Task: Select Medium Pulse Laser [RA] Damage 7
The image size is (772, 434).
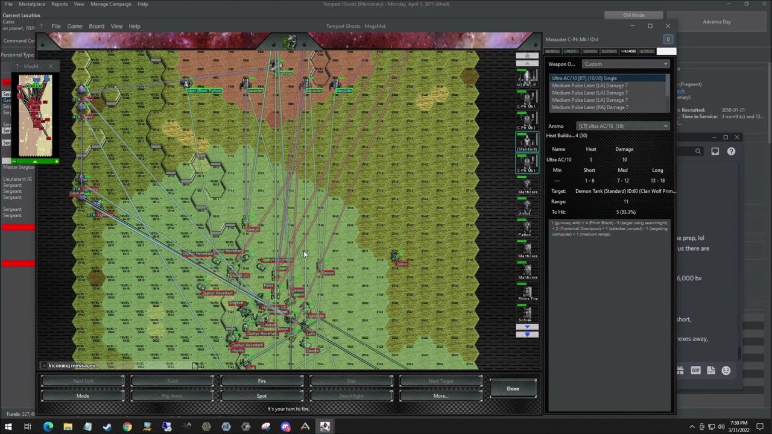Action: 607,107
